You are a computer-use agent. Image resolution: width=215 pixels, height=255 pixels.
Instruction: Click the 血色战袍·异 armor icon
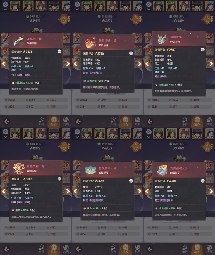click(19, 168)
